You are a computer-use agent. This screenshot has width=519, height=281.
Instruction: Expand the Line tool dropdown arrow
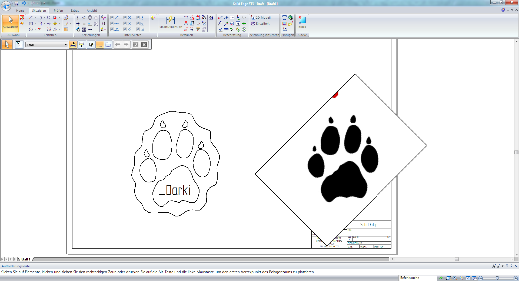click(35, 18)
